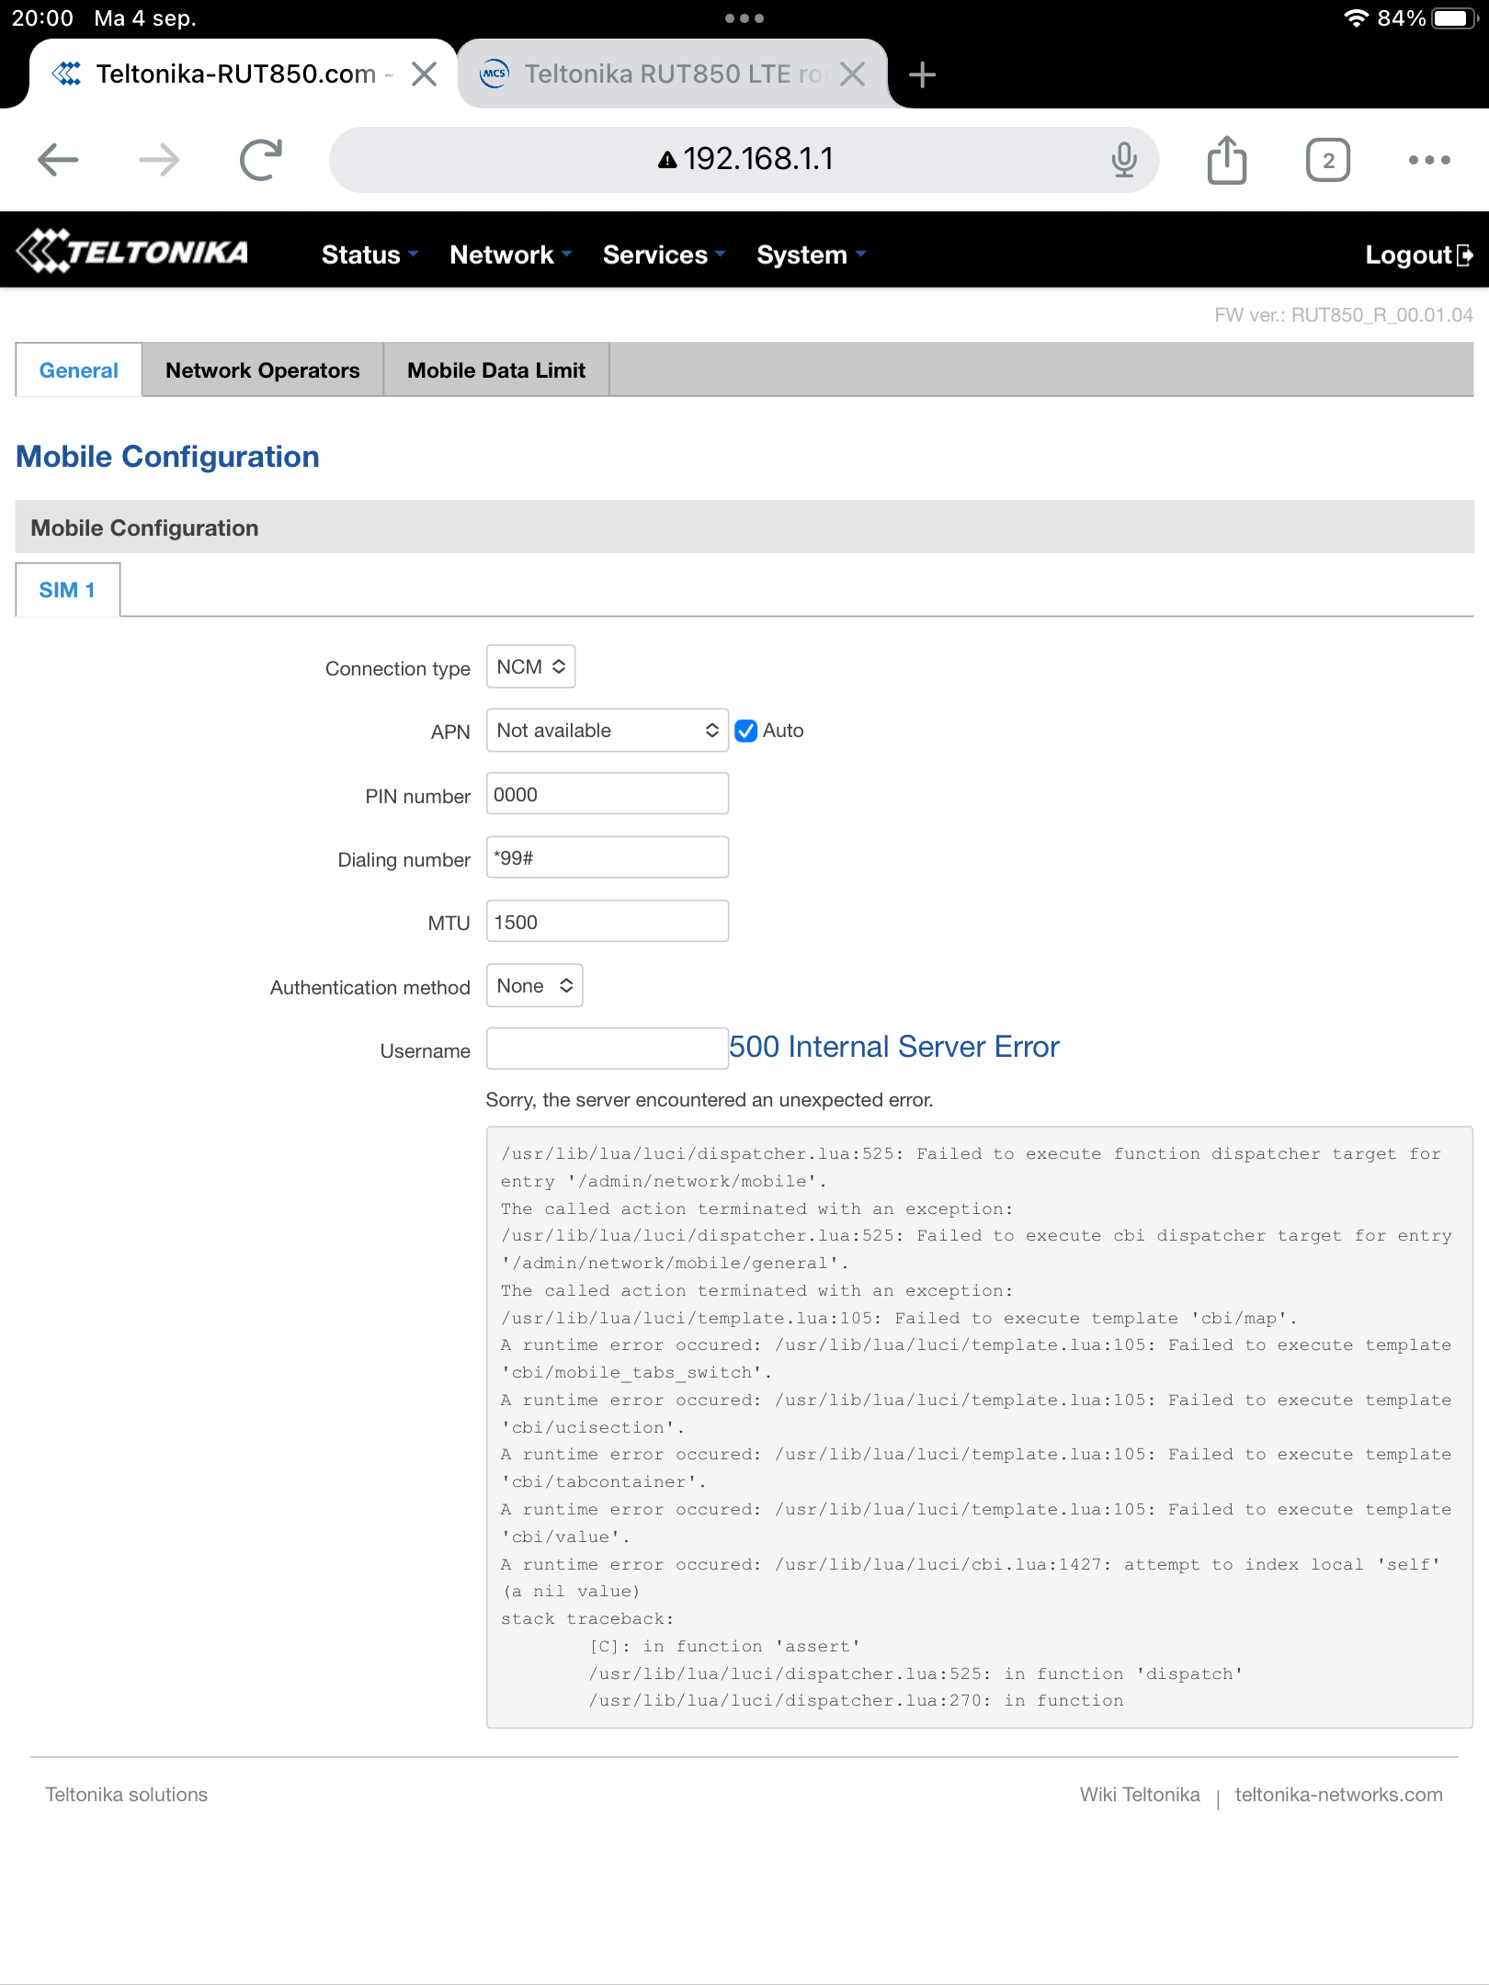Open the teltonika-networks.com link

1339,1795
